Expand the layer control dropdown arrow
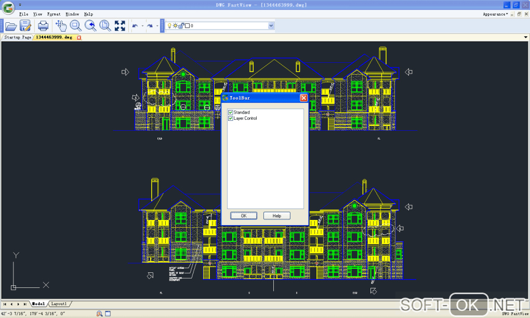530x318 pixels. (271, 25)
